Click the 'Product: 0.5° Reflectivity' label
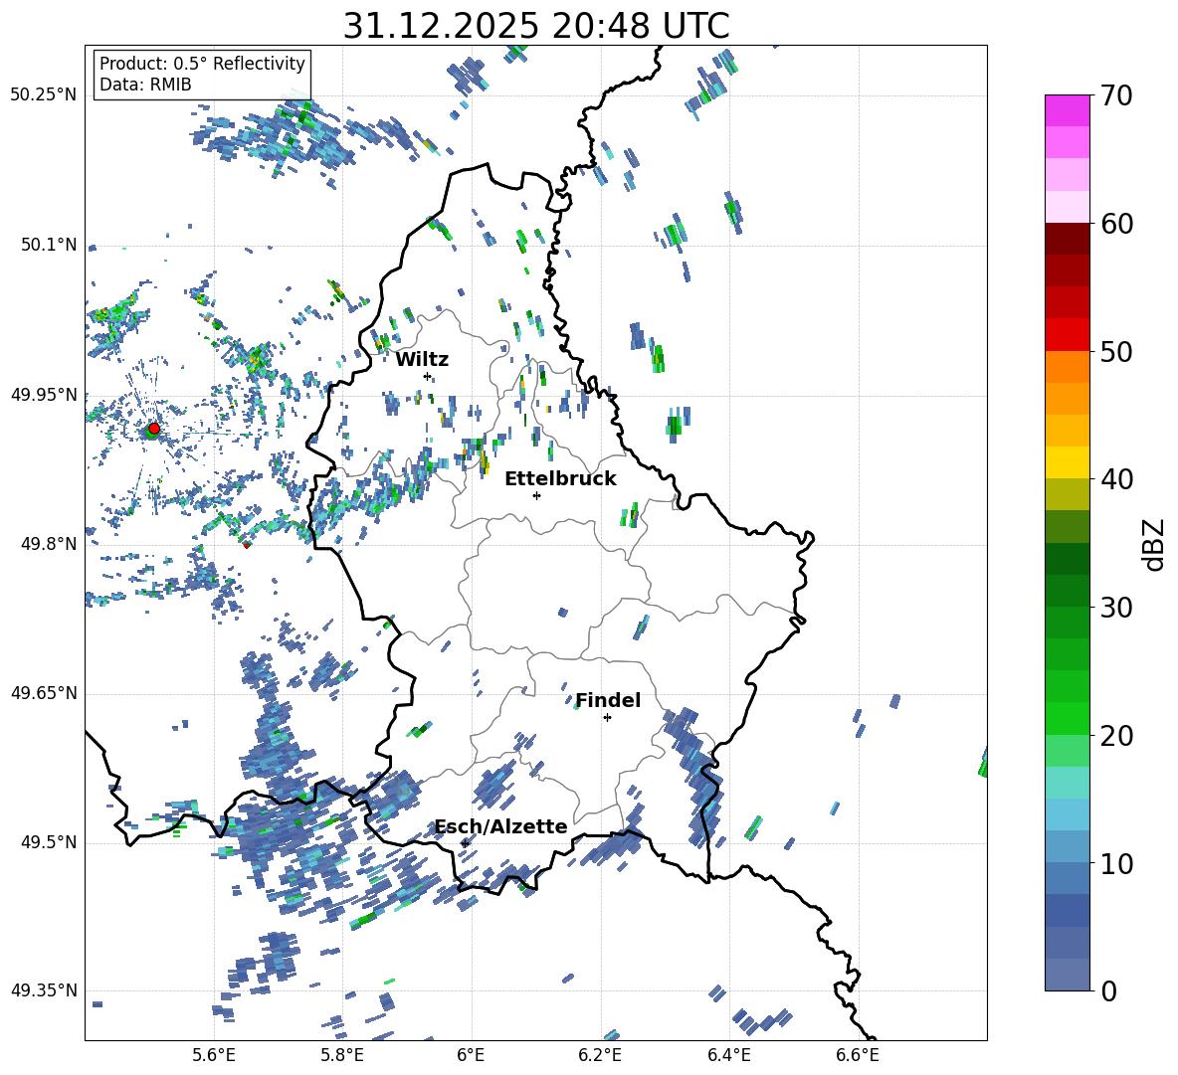1178x1075 pixels. coord(202,63)
